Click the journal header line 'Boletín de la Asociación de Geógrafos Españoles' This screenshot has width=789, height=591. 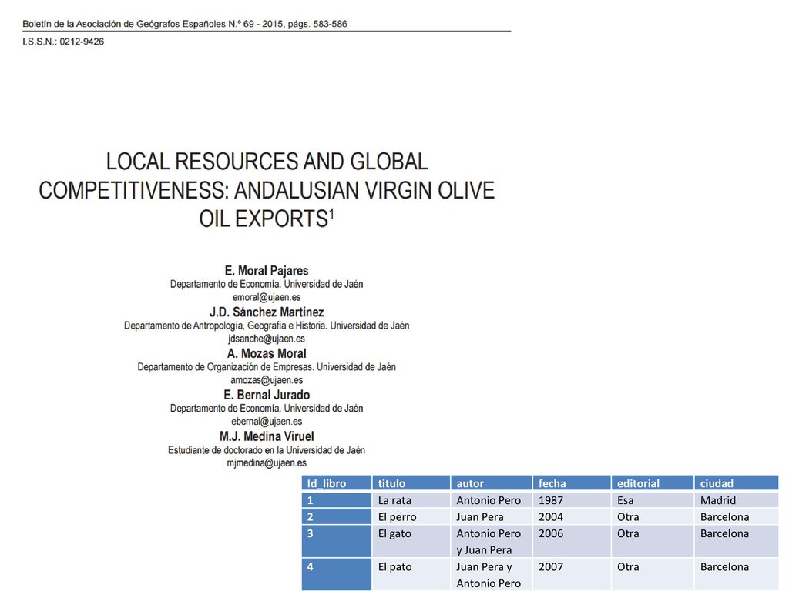click(x=185, y=24)
